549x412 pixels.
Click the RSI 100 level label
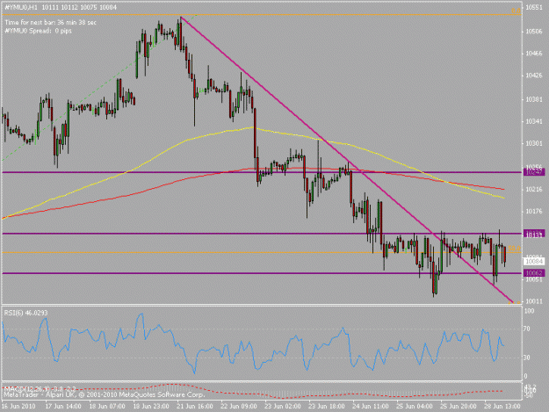pos(530,311)
